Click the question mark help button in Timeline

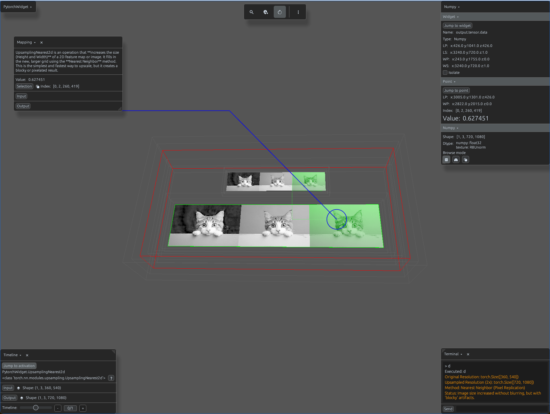111,378
